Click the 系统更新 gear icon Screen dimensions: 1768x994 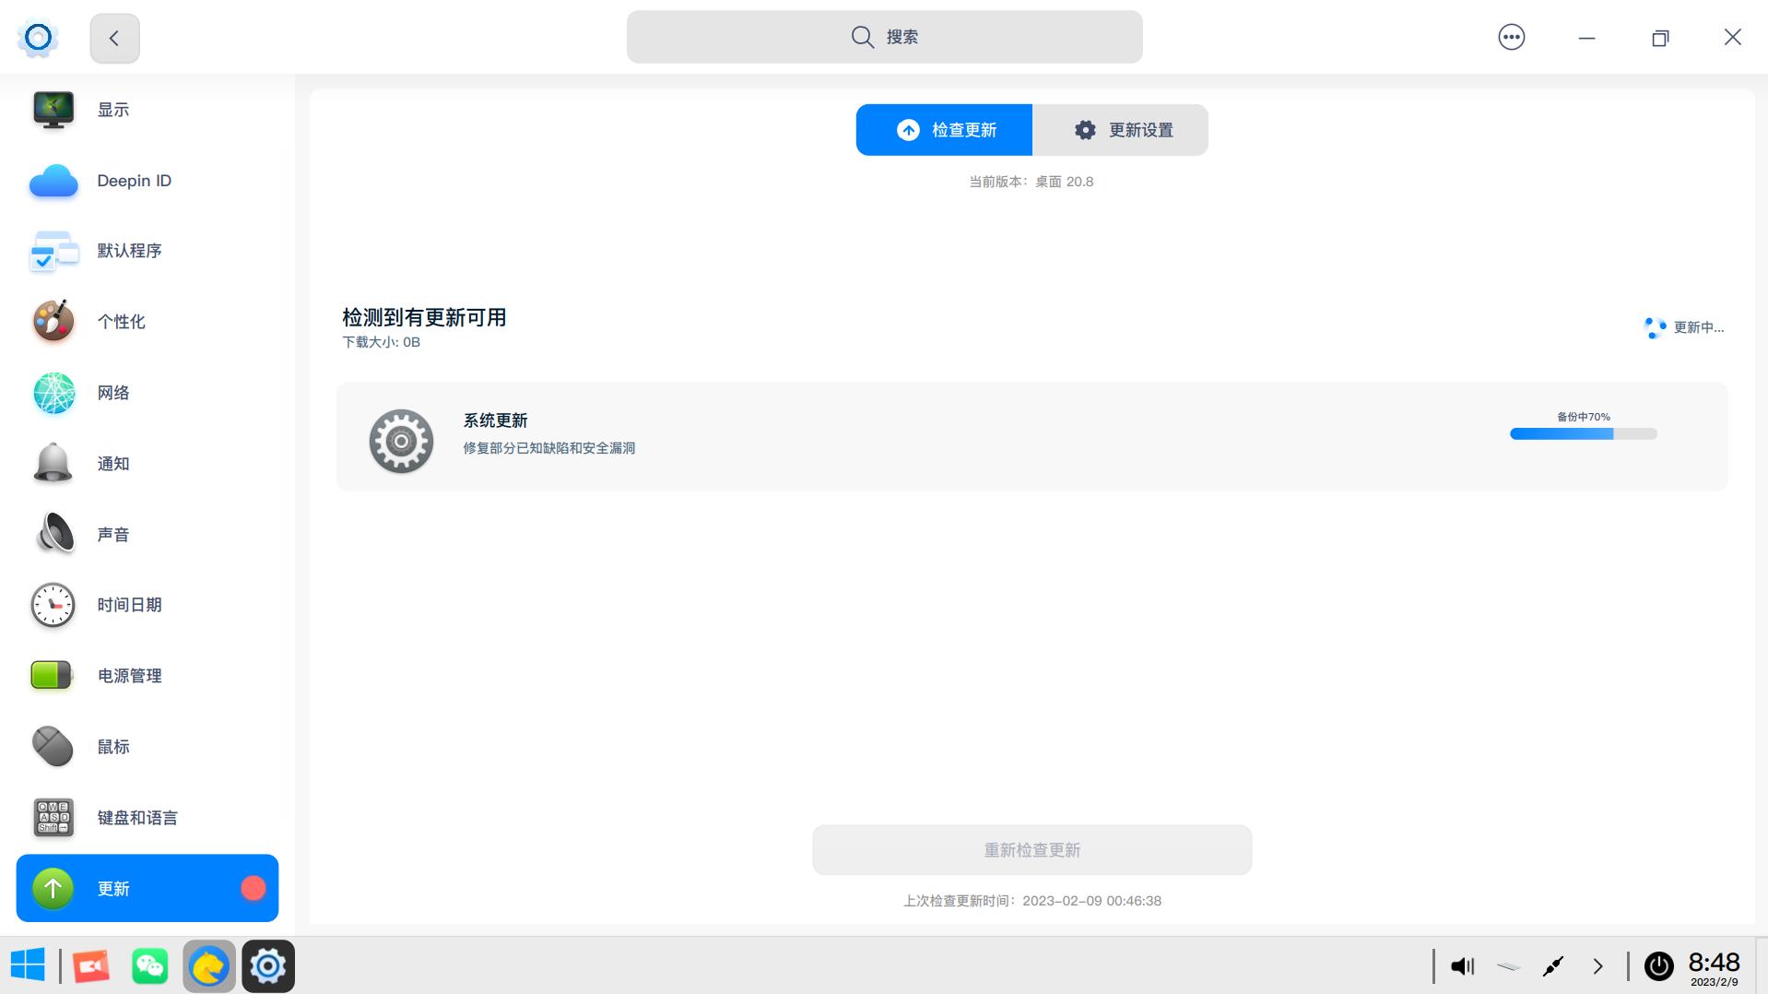pos(400,441)
